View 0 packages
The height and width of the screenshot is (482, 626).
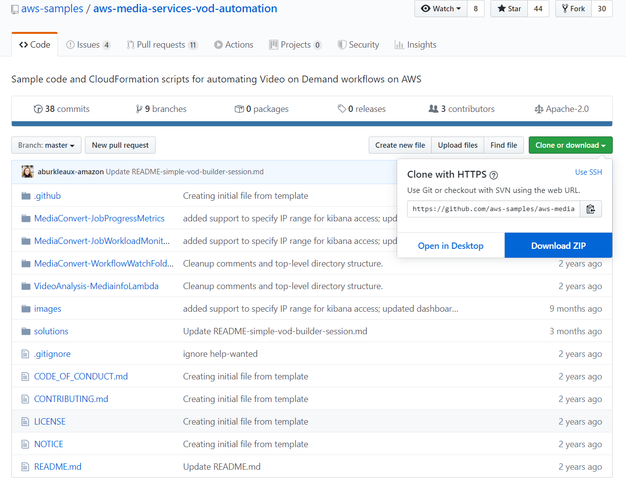click(x=262, y=109)
